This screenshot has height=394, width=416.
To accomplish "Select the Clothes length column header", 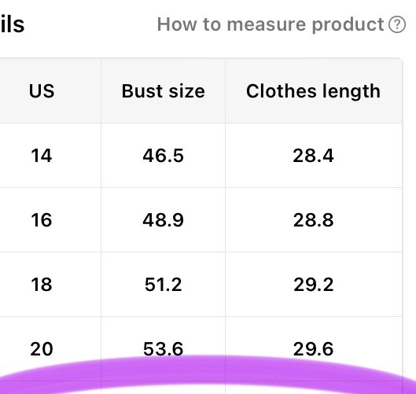I will (x=314, y=91).
